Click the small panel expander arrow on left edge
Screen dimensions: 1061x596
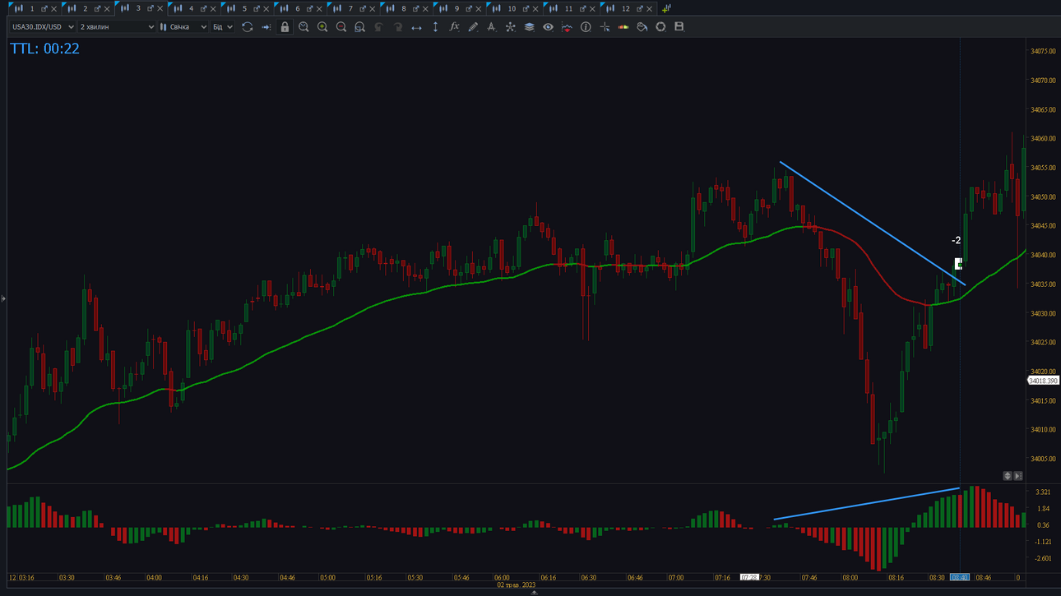3,298
